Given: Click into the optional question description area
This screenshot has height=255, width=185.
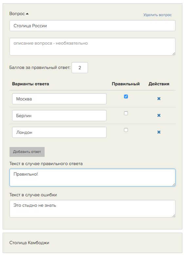Looking at the screenshot, I should [92, 47].
